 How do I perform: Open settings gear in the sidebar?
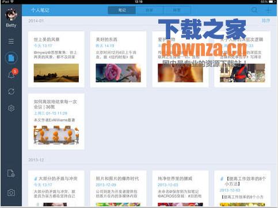point(11,108)
